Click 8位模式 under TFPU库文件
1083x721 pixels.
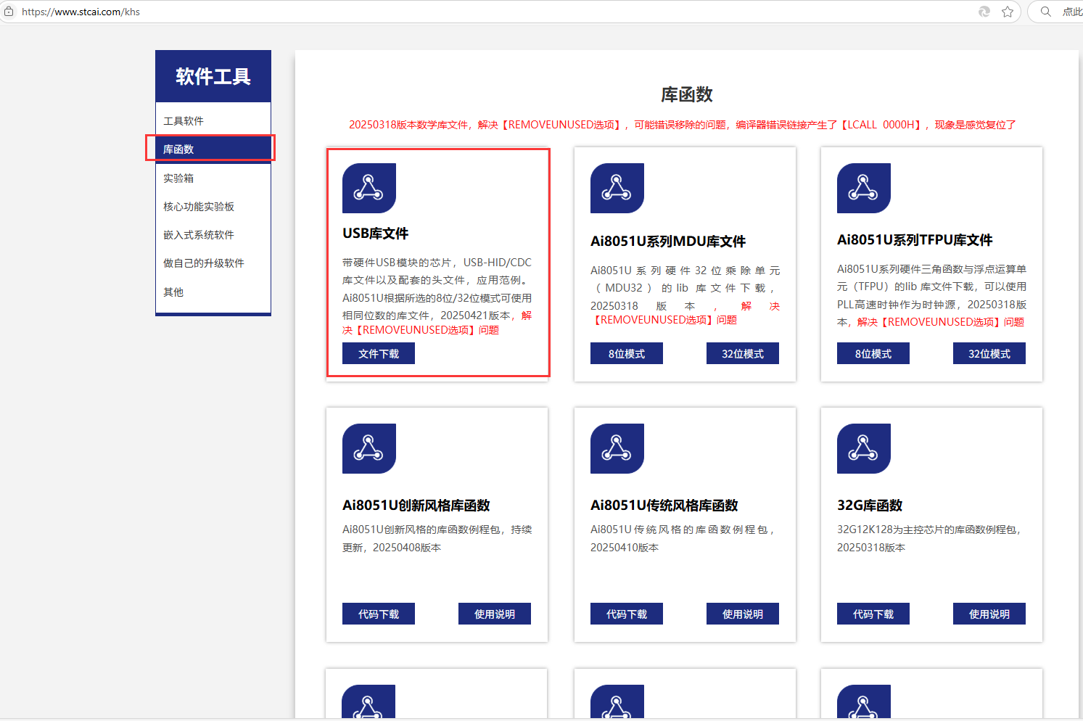click(x=873, y=353)
